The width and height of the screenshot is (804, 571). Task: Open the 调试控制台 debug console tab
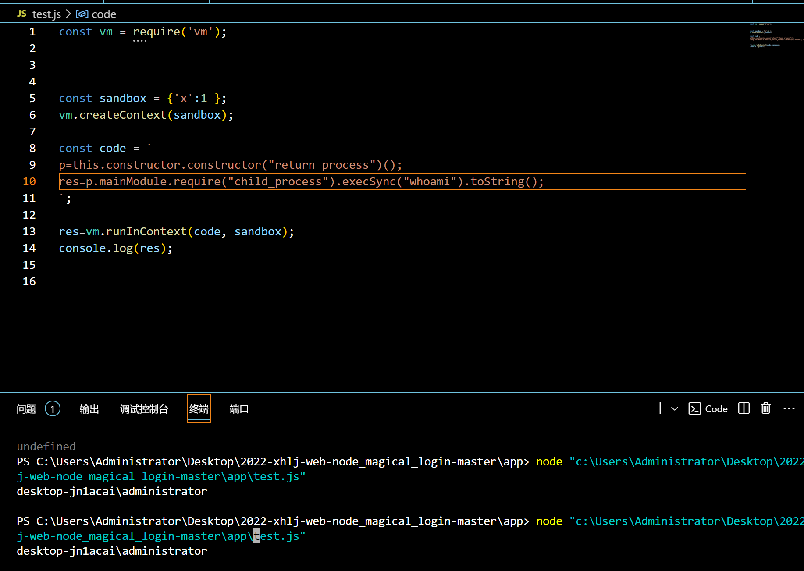pos(144,409)
